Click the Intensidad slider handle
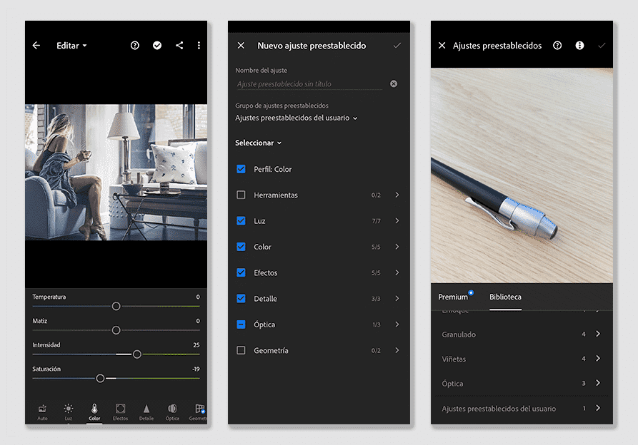This screenshot has height=445, width=638. [x=137, y=354]
